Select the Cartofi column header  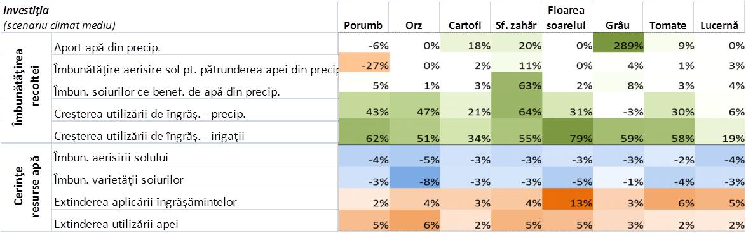(x=465, y=25)
